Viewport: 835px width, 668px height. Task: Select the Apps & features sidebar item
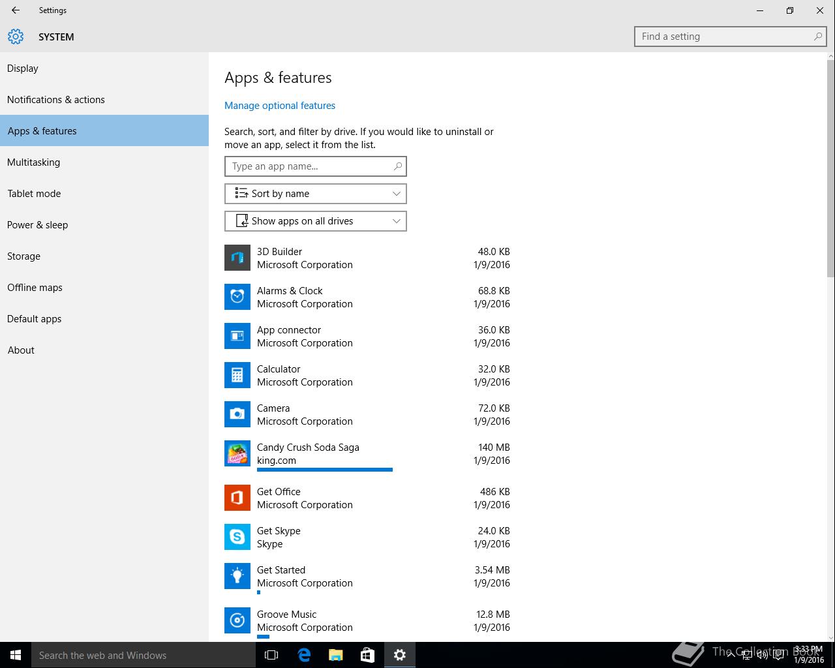104,130
